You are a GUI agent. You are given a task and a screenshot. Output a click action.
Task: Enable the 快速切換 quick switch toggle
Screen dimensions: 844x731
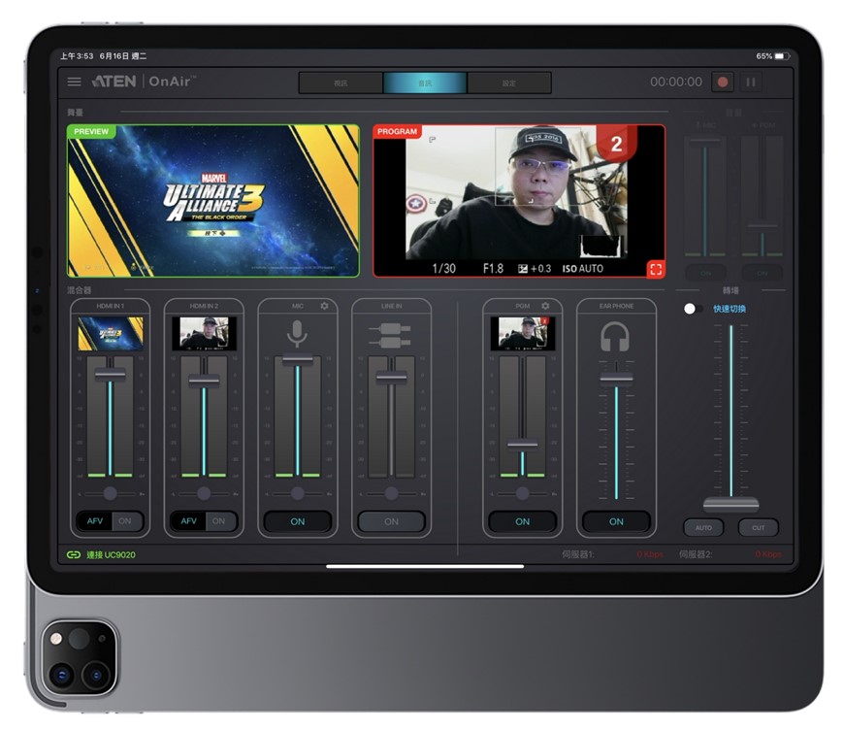coord(692,309)
